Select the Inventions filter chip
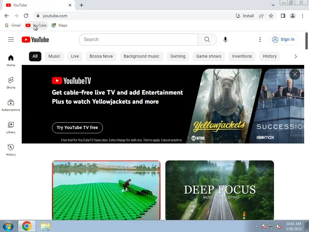This screenshot has width=309, height=232. pyautogui.click(x=242, y=56)
